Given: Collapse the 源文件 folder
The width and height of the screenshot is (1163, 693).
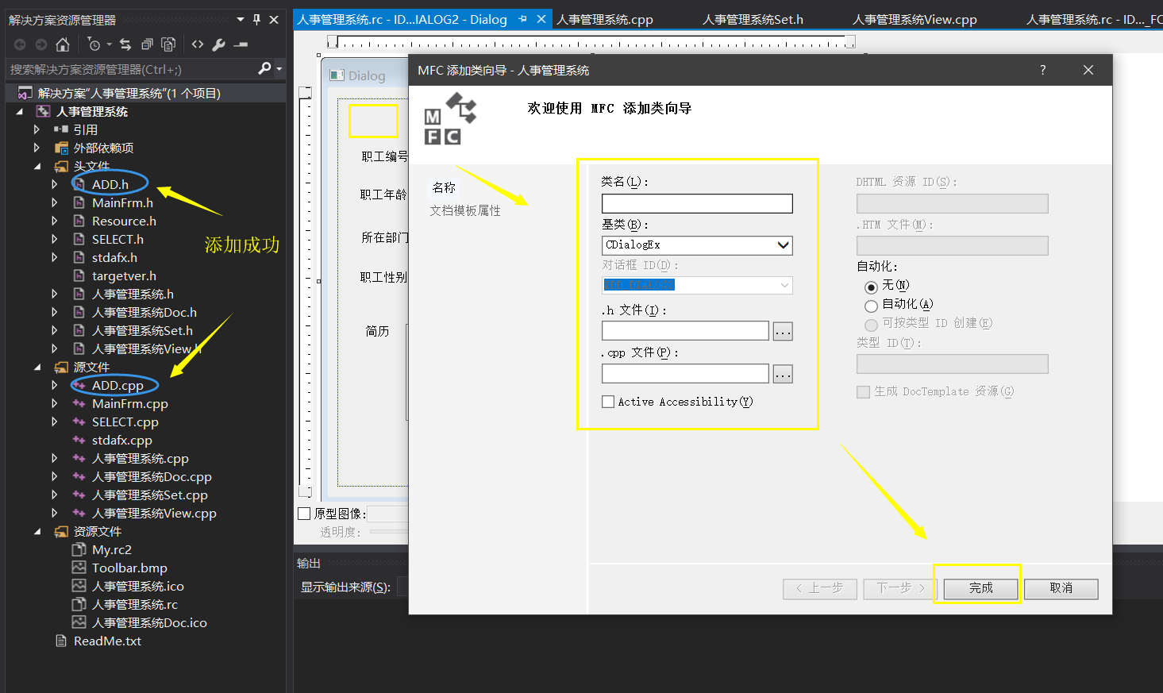Looking at the screenshot, I should click(x=37, y=368).
